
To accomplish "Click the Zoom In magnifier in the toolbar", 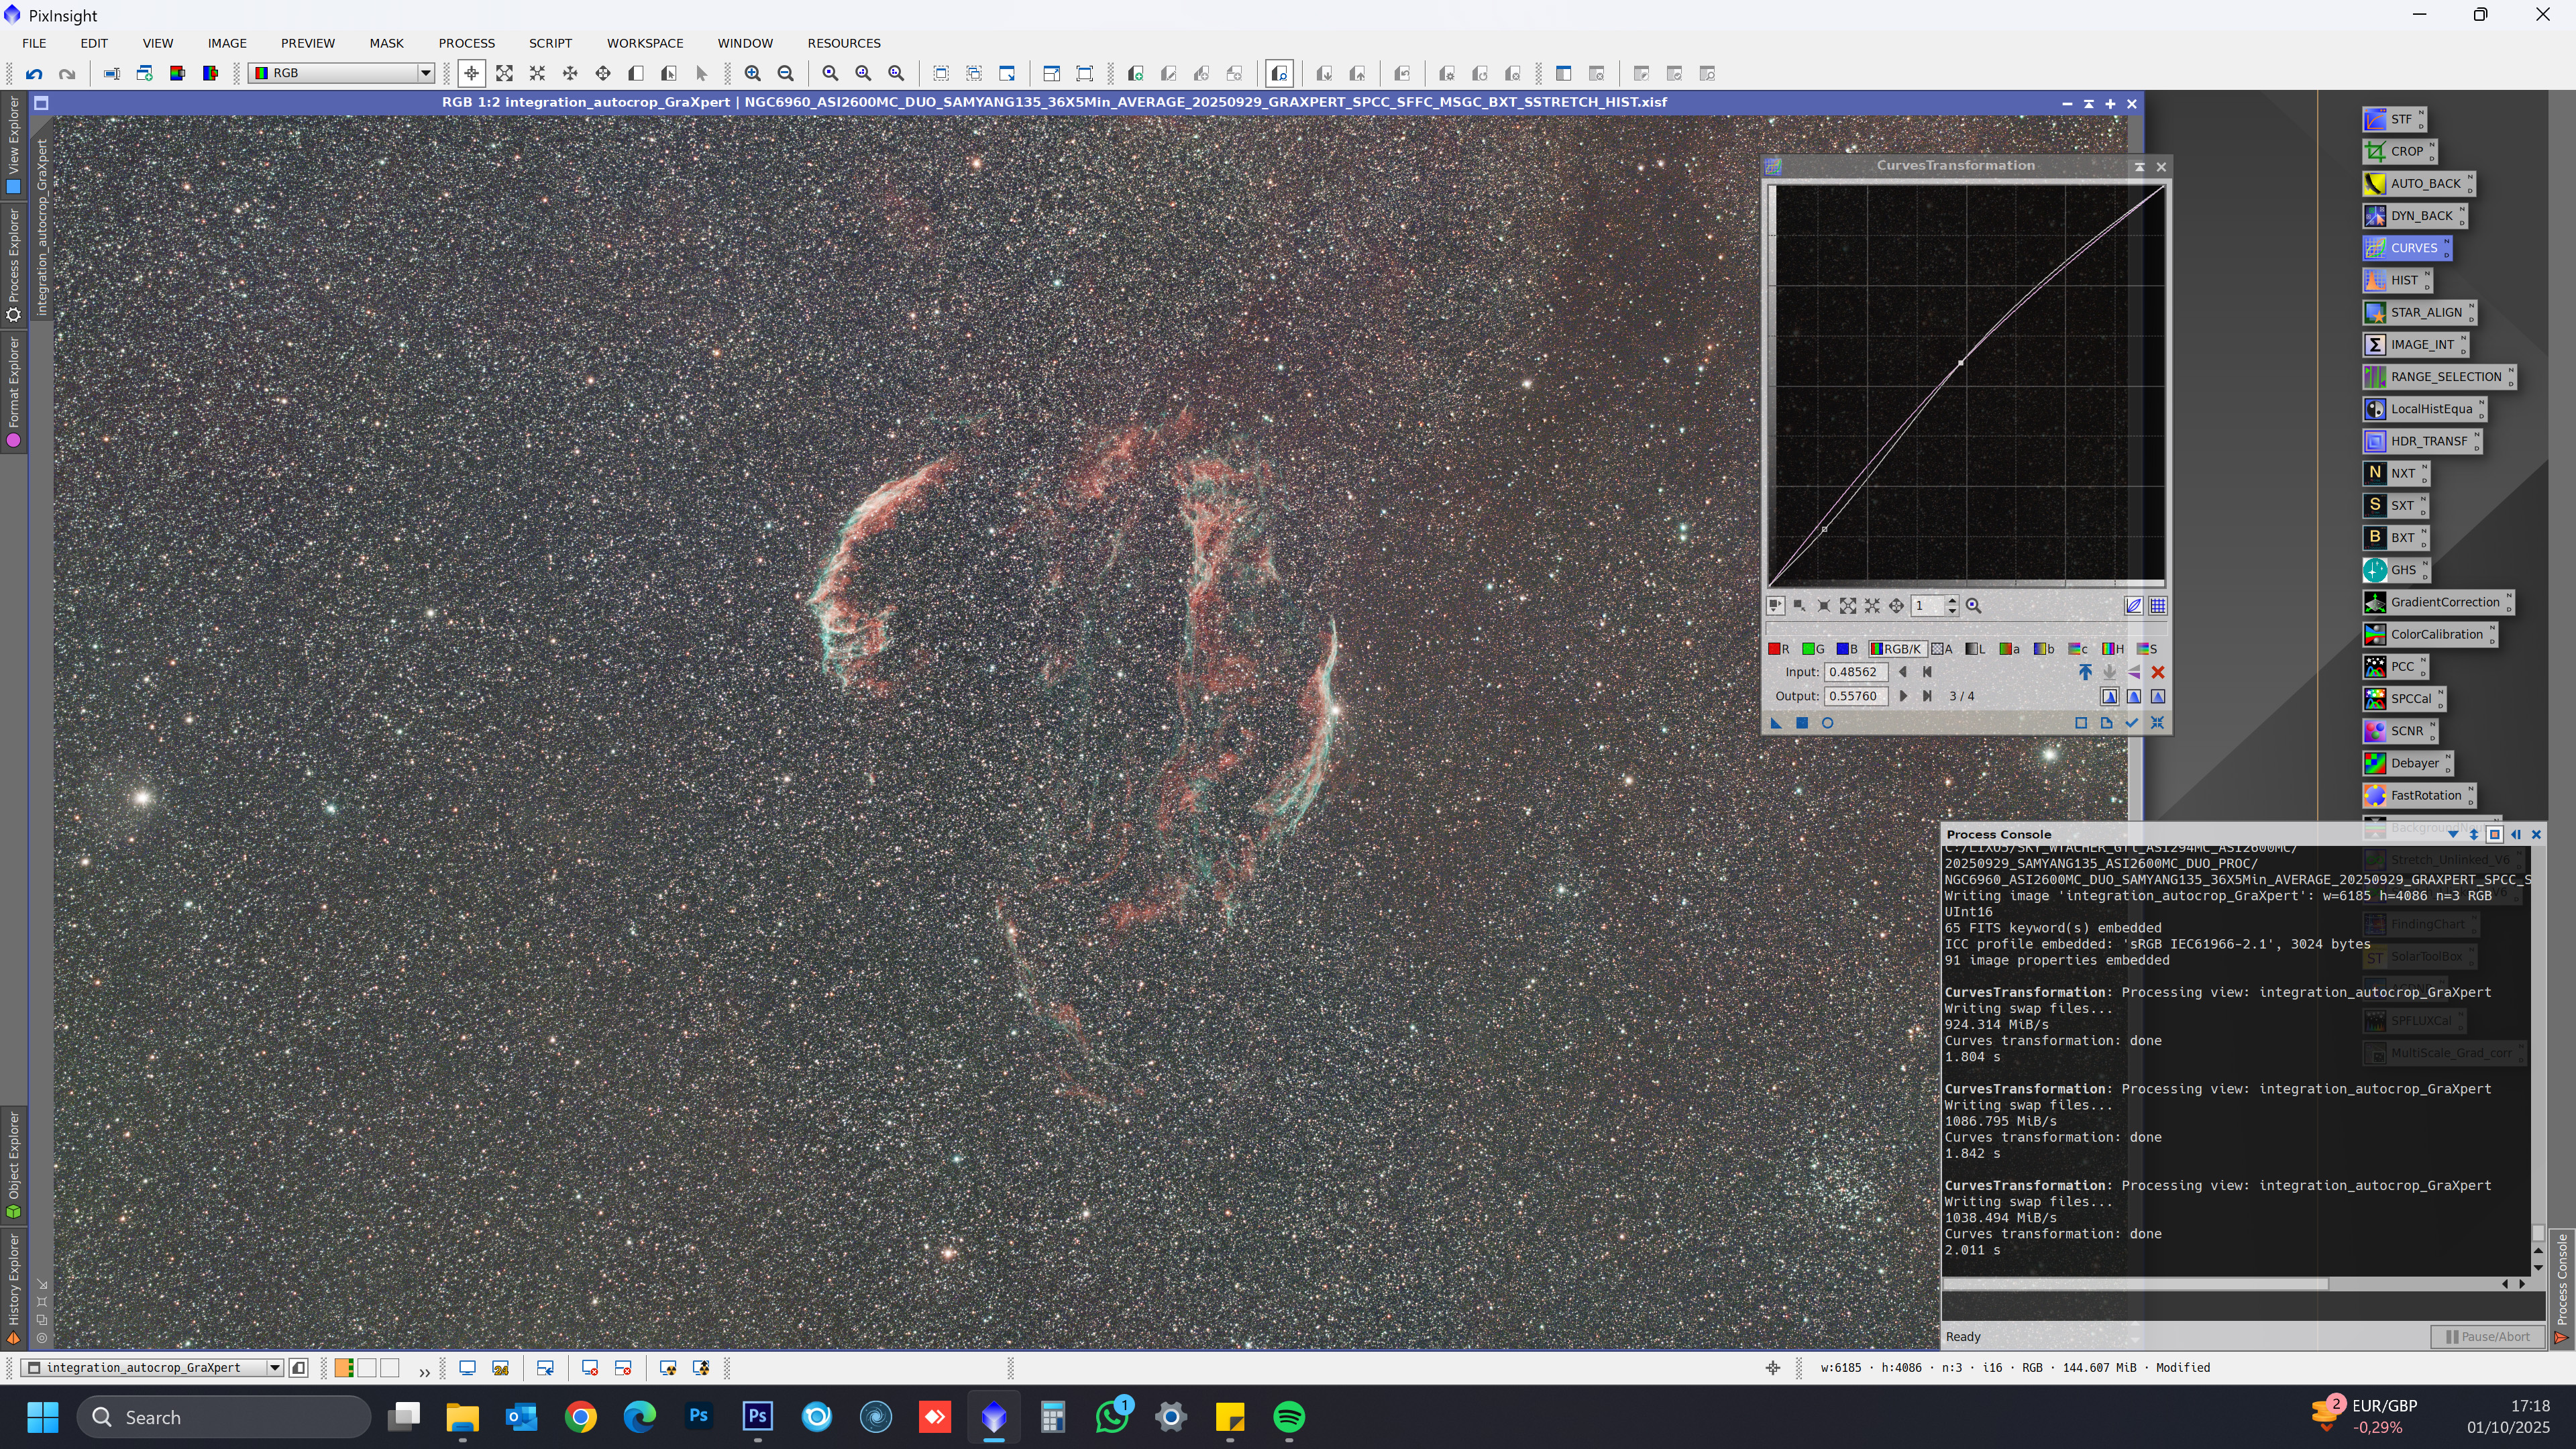I will 753,73.
